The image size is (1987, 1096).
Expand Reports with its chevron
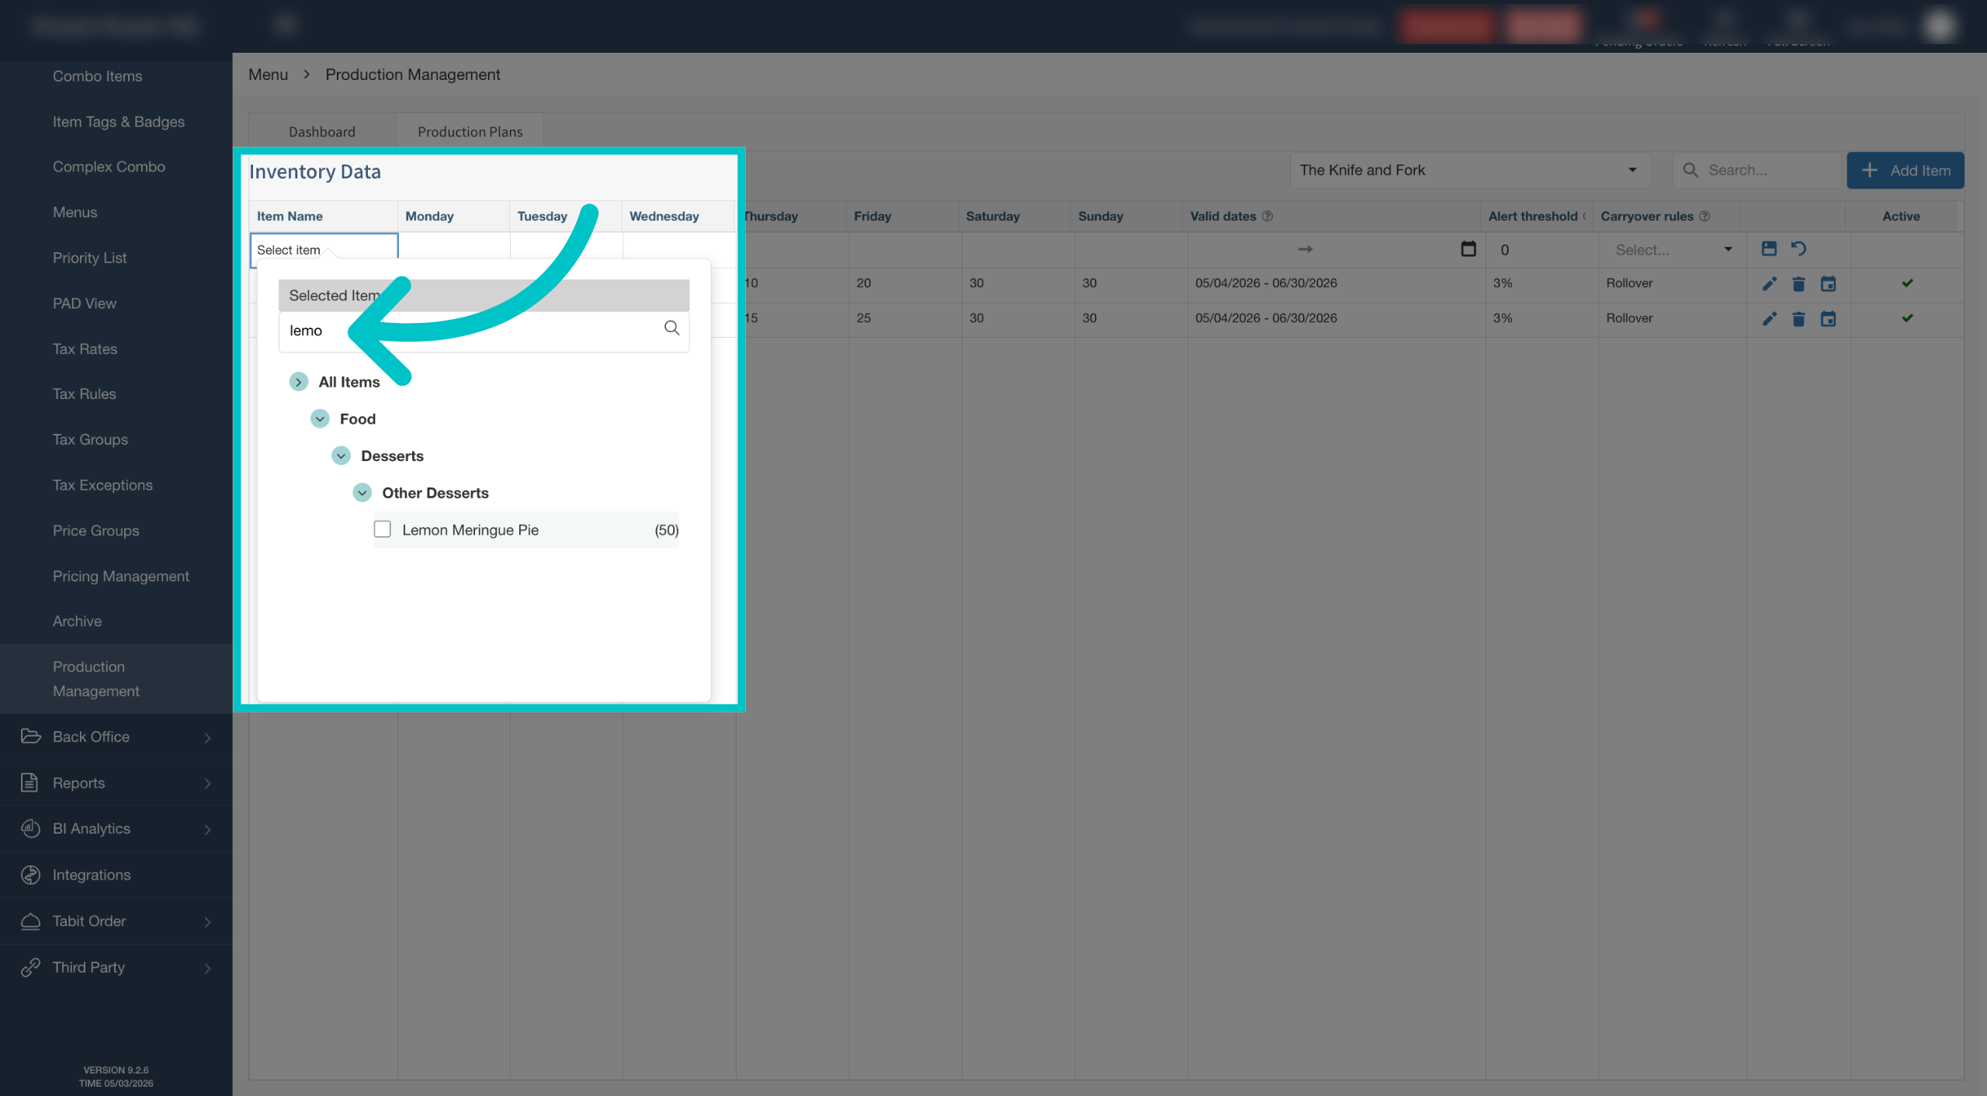tap(207, 783)
